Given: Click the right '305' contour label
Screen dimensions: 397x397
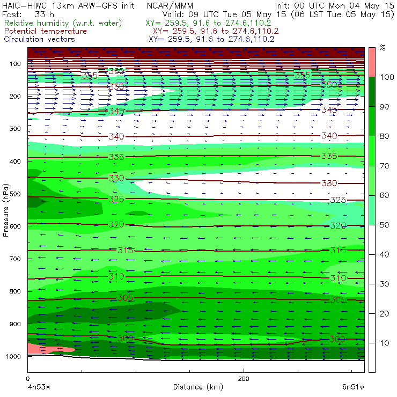Looking at the screenshot, I should tap(338, 300).
